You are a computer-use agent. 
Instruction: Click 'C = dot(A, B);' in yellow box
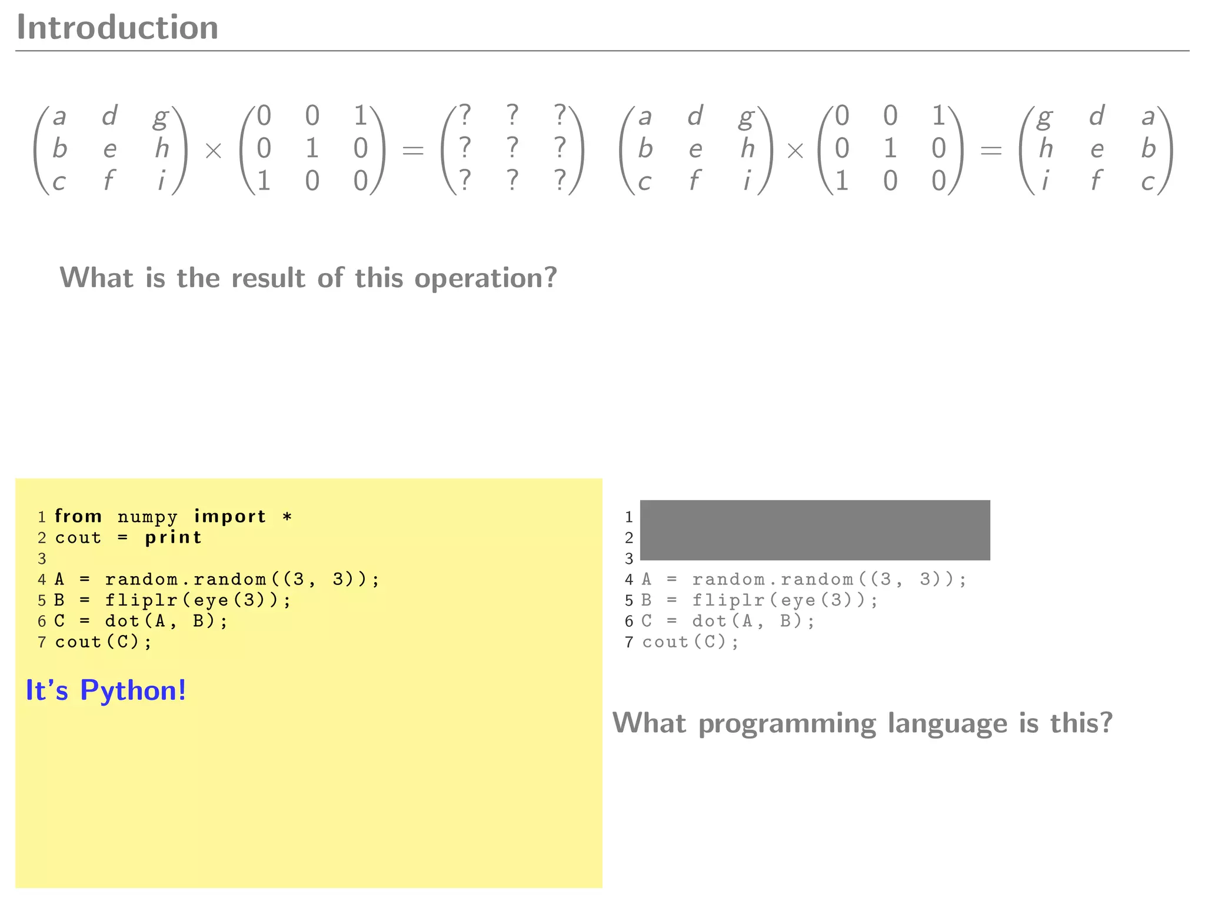tap(141, 621)
